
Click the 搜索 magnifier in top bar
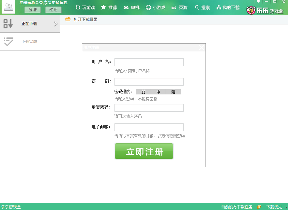202,7
